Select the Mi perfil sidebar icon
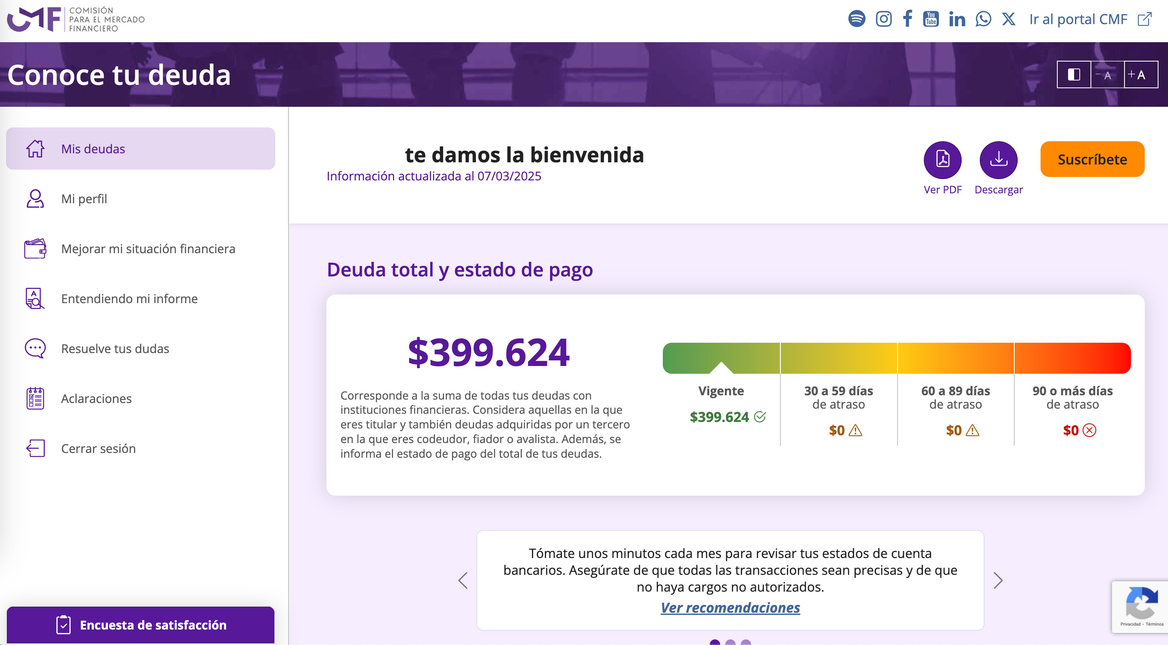The image size is (1168, 645). [x=35, y=198]
